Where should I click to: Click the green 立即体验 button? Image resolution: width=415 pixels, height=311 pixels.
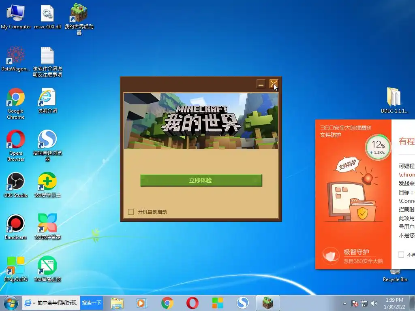point(201,180)
